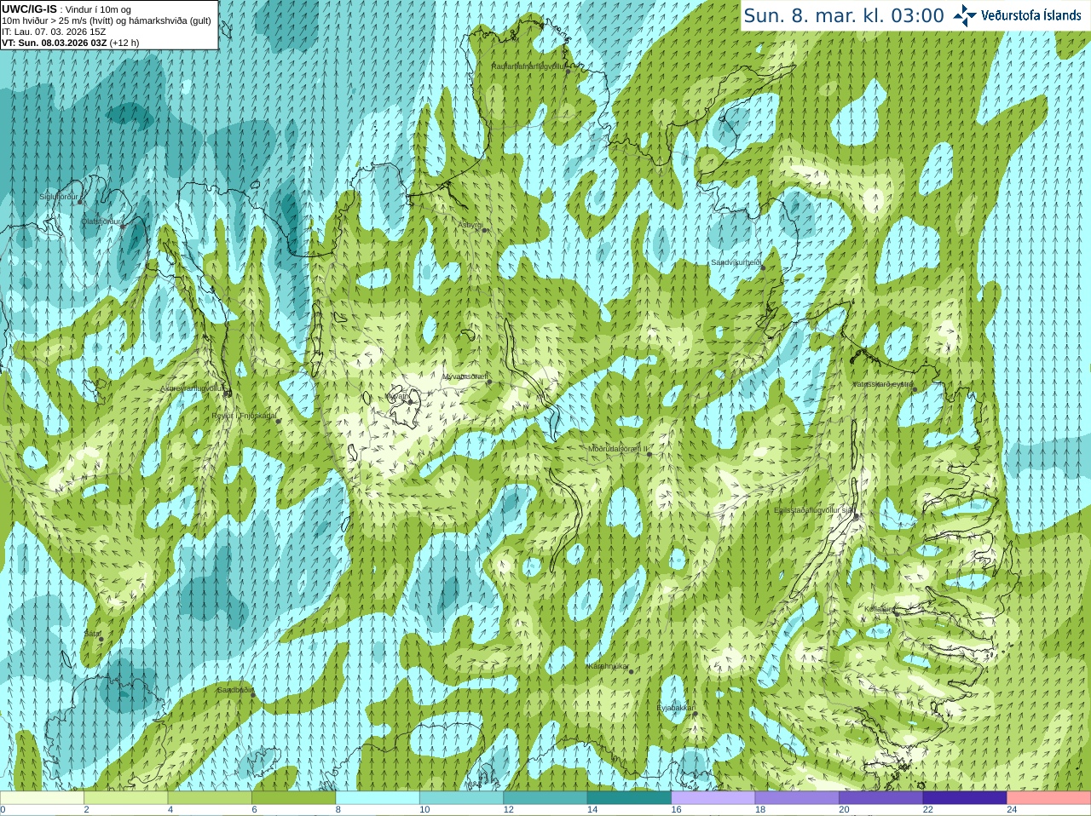
Task: Click the 'Vatnsskarð eystra' place label
Action: 883,384
